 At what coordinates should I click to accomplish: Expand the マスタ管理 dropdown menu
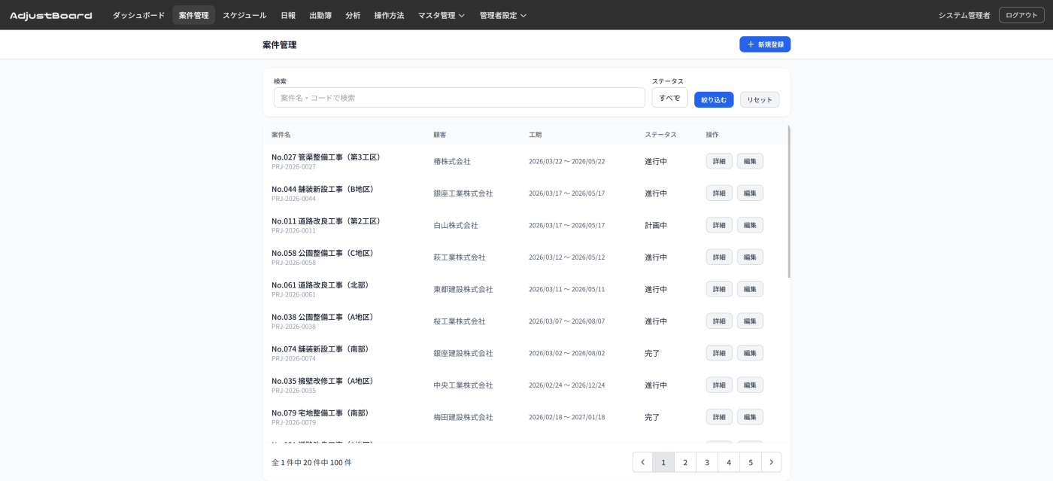tap(442, 15)
